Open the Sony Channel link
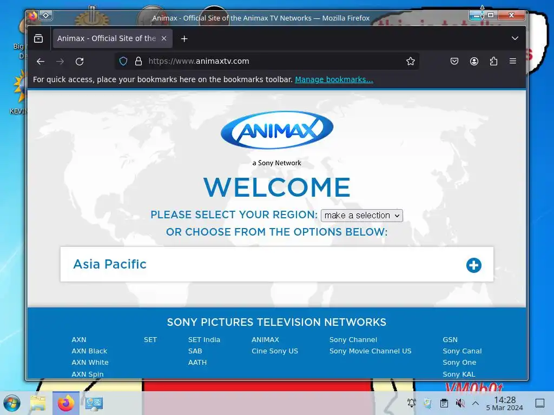Screen dimensions: 554x415 click(353, 339)
